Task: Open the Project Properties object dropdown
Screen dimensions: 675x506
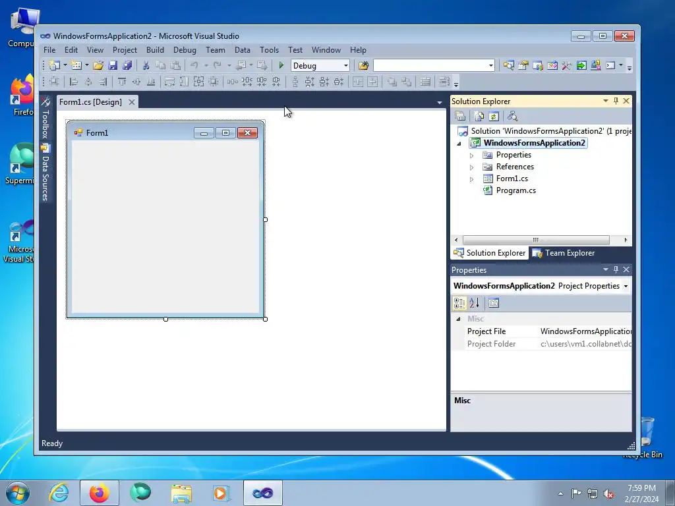Action: click(x=626, y=286)
